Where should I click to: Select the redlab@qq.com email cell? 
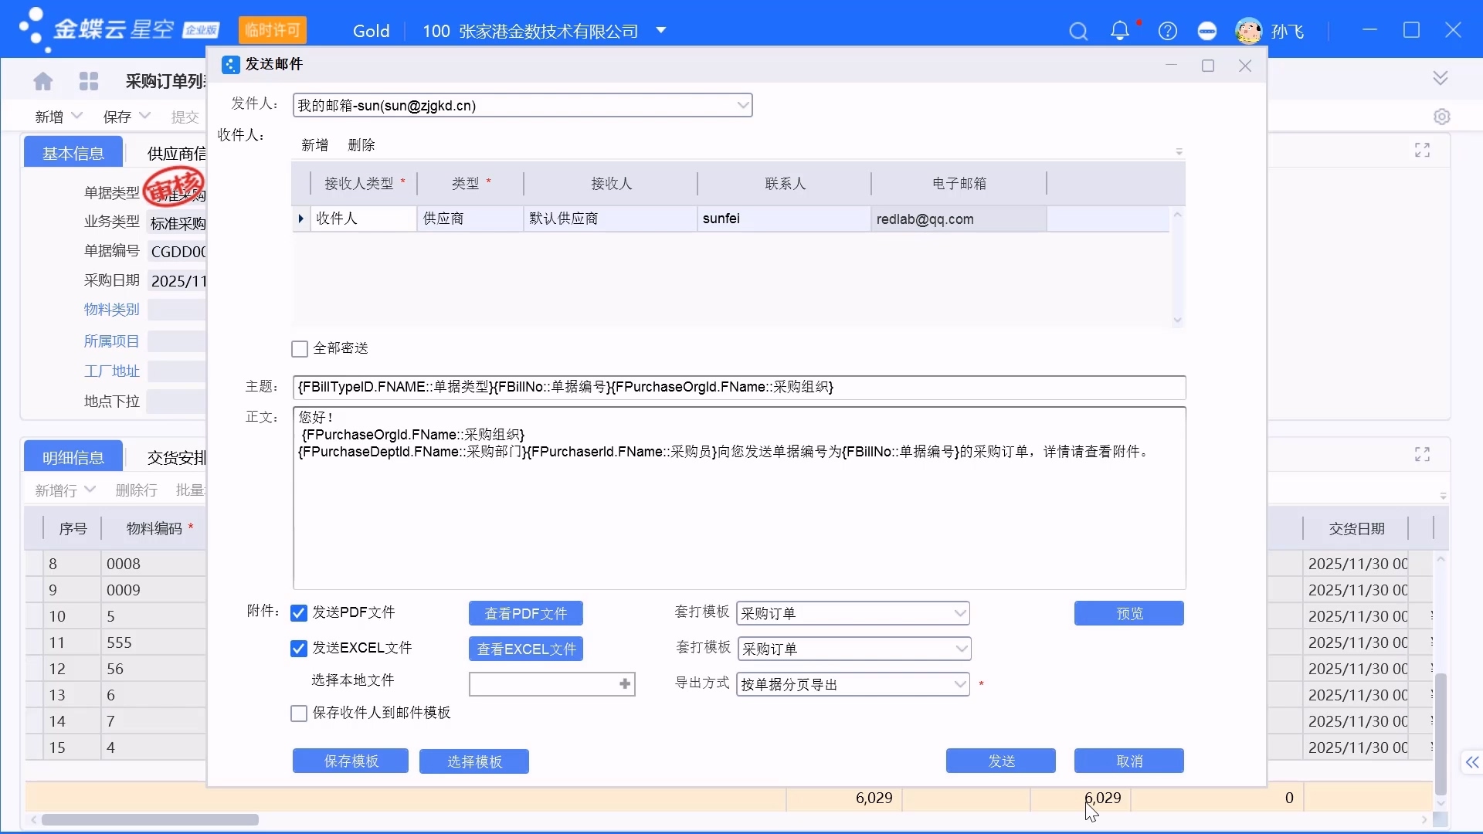coord(959,219)
